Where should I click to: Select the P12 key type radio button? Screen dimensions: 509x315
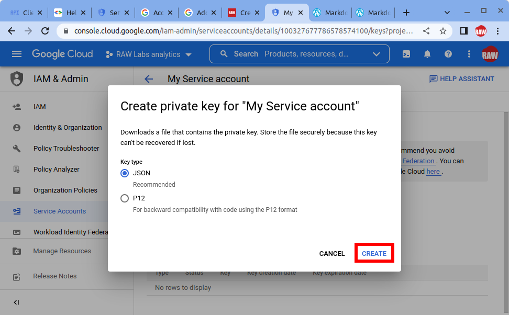[125, 198]
